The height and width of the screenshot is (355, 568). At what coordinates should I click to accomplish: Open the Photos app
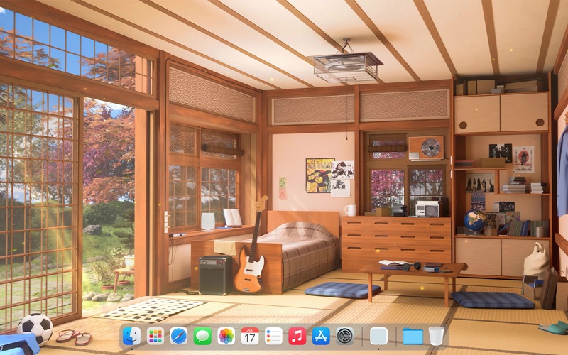coord(226,336)
